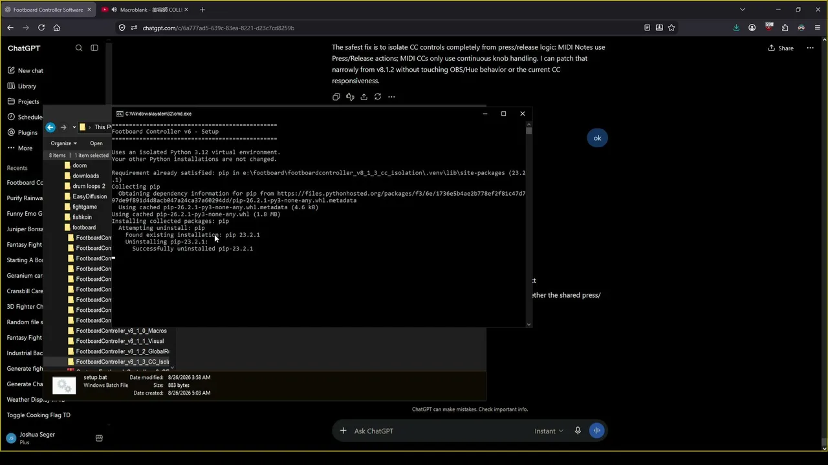Open the Organize menu in File Explorer
The height and width of the screenshot is (465, 828).
click(63, 143)
